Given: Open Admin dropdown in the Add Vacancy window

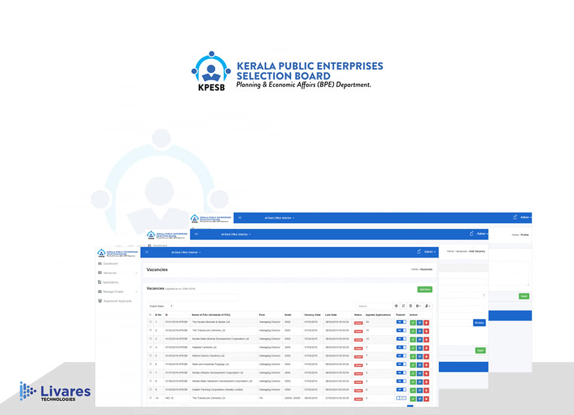Looking at the screenshot, I should [482, 233].
